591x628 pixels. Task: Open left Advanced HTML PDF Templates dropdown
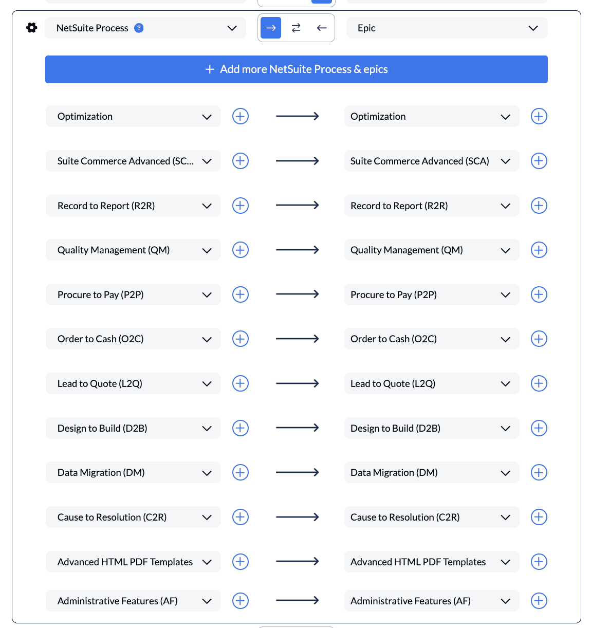133,562
